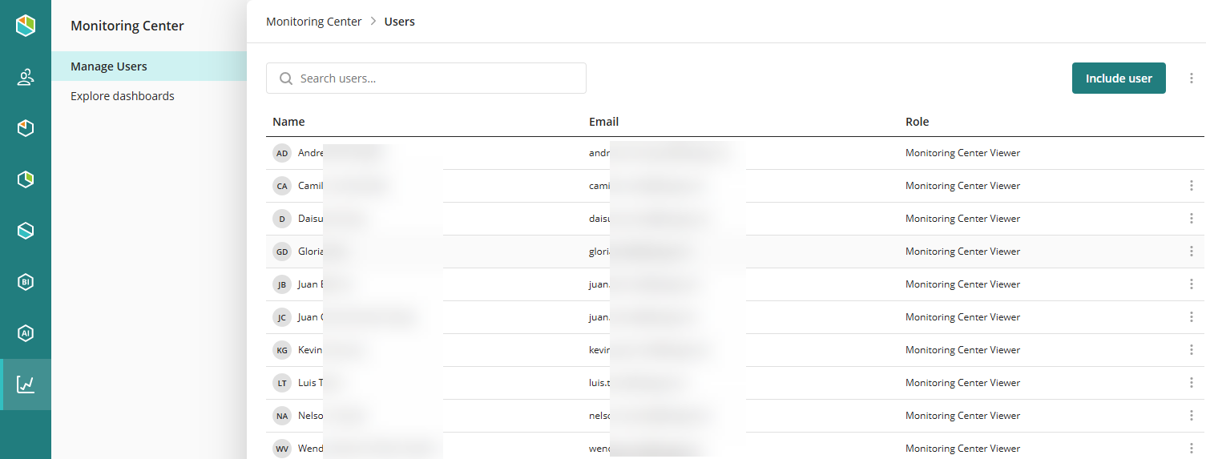Open row menu for Kevin user
The width and height of the screenshot is (1206, 459).
click(1191, 350)
